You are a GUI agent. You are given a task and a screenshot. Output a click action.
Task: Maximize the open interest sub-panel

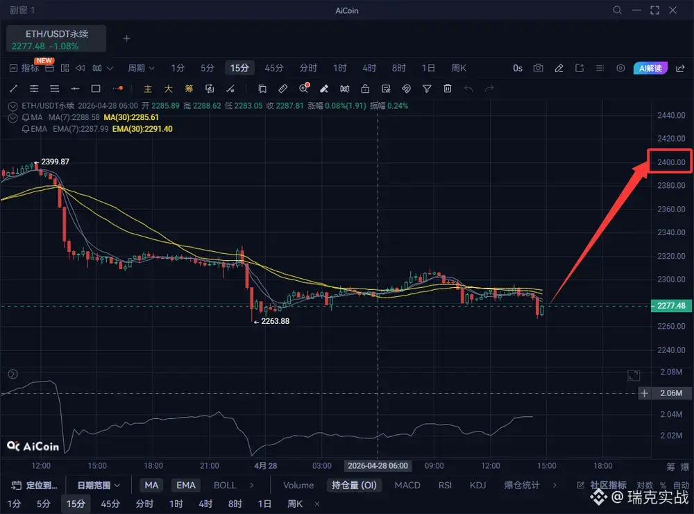[x=634, y=375]
